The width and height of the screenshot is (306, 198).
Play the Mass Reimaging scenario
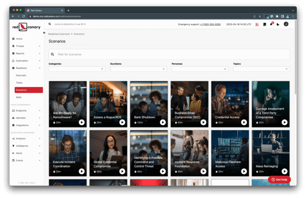pyautogui.click(x=284, y=171)
